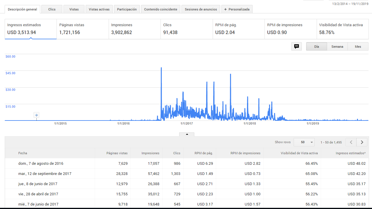
Task: Click row jue., 8 de junio de 2017
Action: click(187, 184)
